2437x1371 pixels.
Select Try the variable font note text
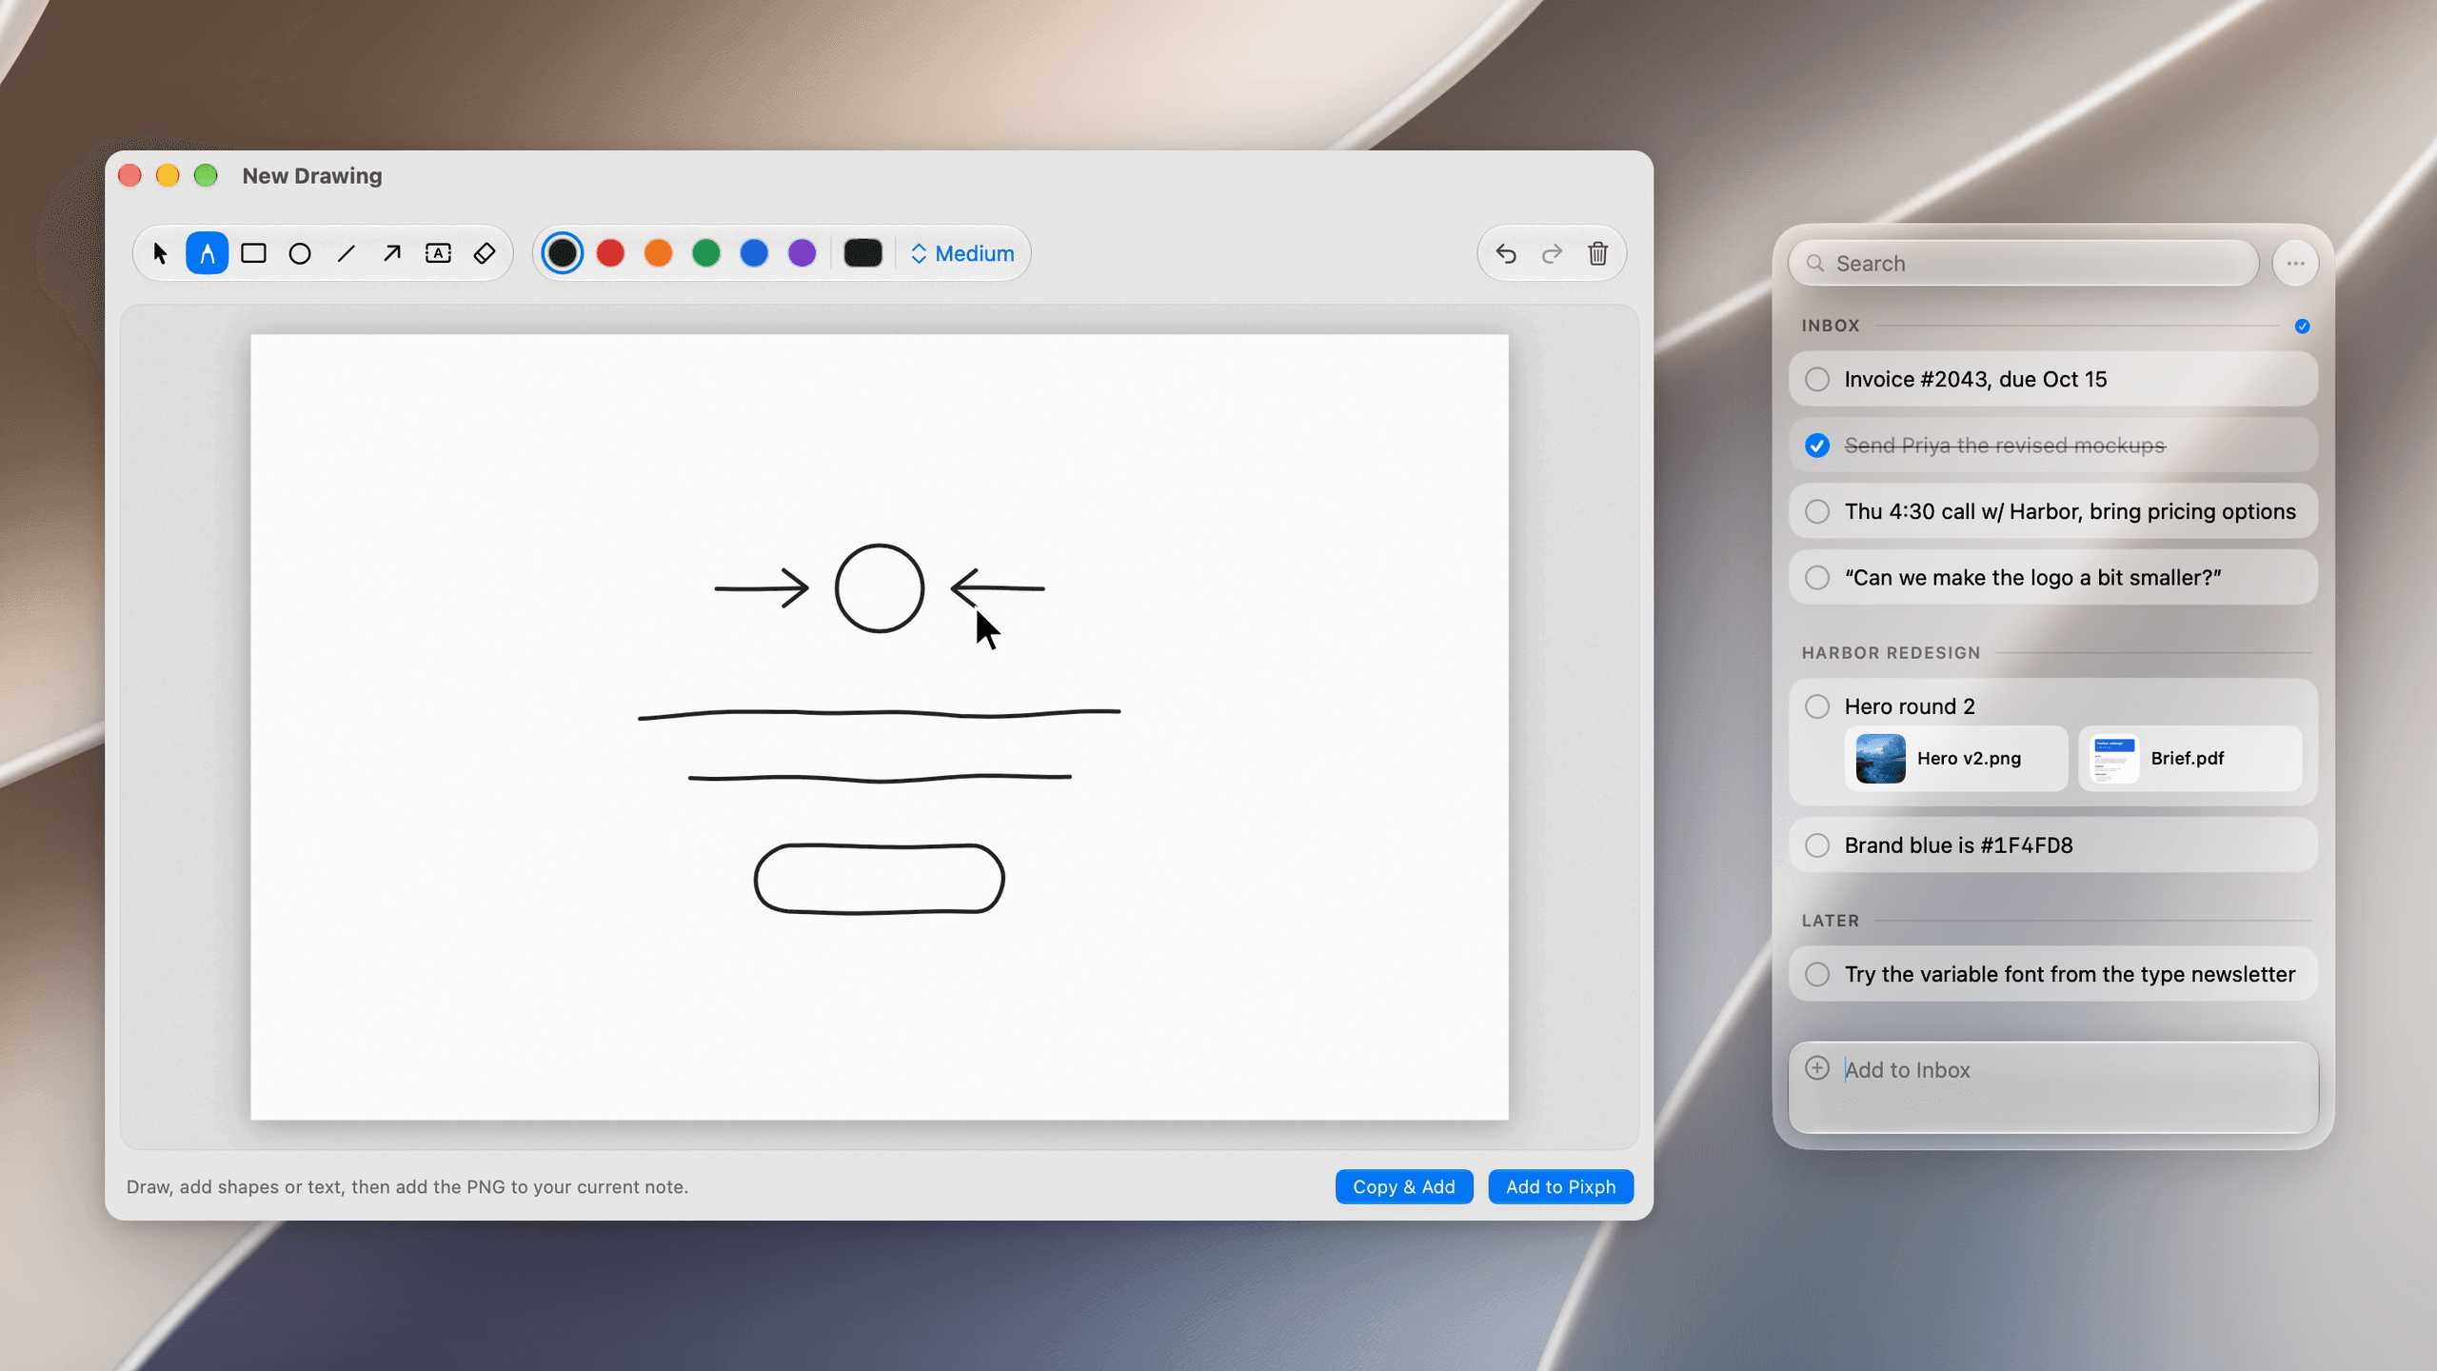(x=2070, y=974)
